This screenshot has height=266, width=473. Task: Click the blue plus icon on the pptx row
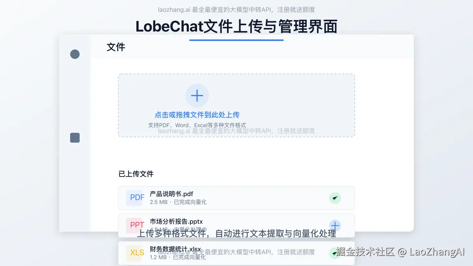(x=335, y=225)
